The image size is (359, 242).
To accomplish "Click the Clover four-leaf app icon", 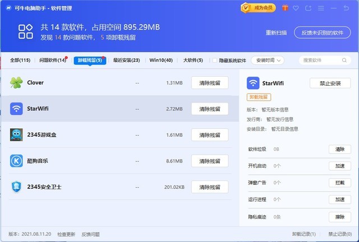I will pos(16,82).
